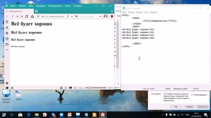Open the Справка menu in Notepad
The width and height of the screenshot is (211, 118).
tap(153, 12)
